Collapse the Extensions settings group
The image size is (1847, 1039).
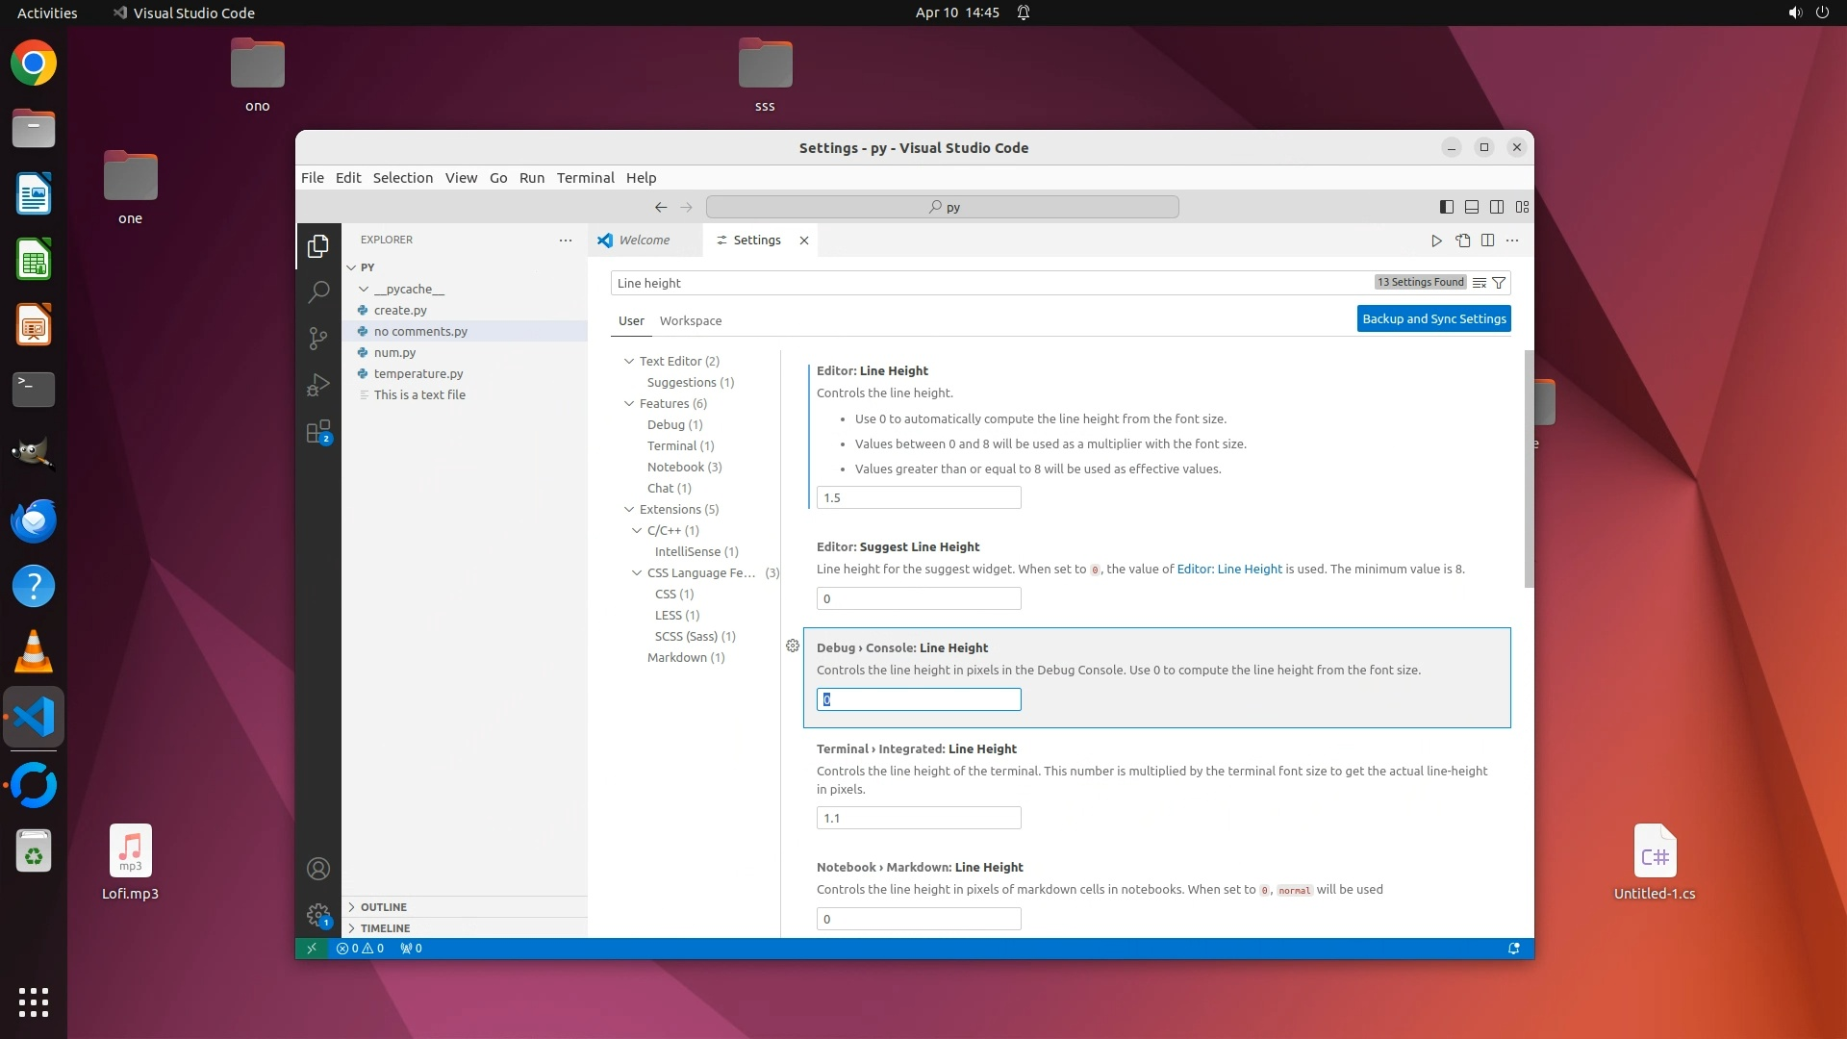point(629,510)
